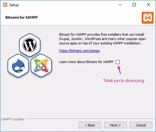
Task: Go back with the < Back button
Action: pos(90,125)
